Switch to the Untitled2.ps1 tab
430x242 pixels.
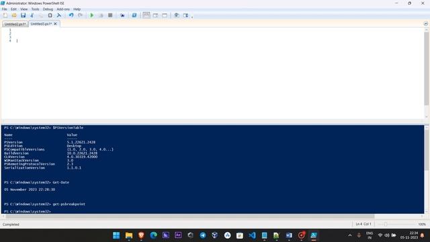[15, 24]
